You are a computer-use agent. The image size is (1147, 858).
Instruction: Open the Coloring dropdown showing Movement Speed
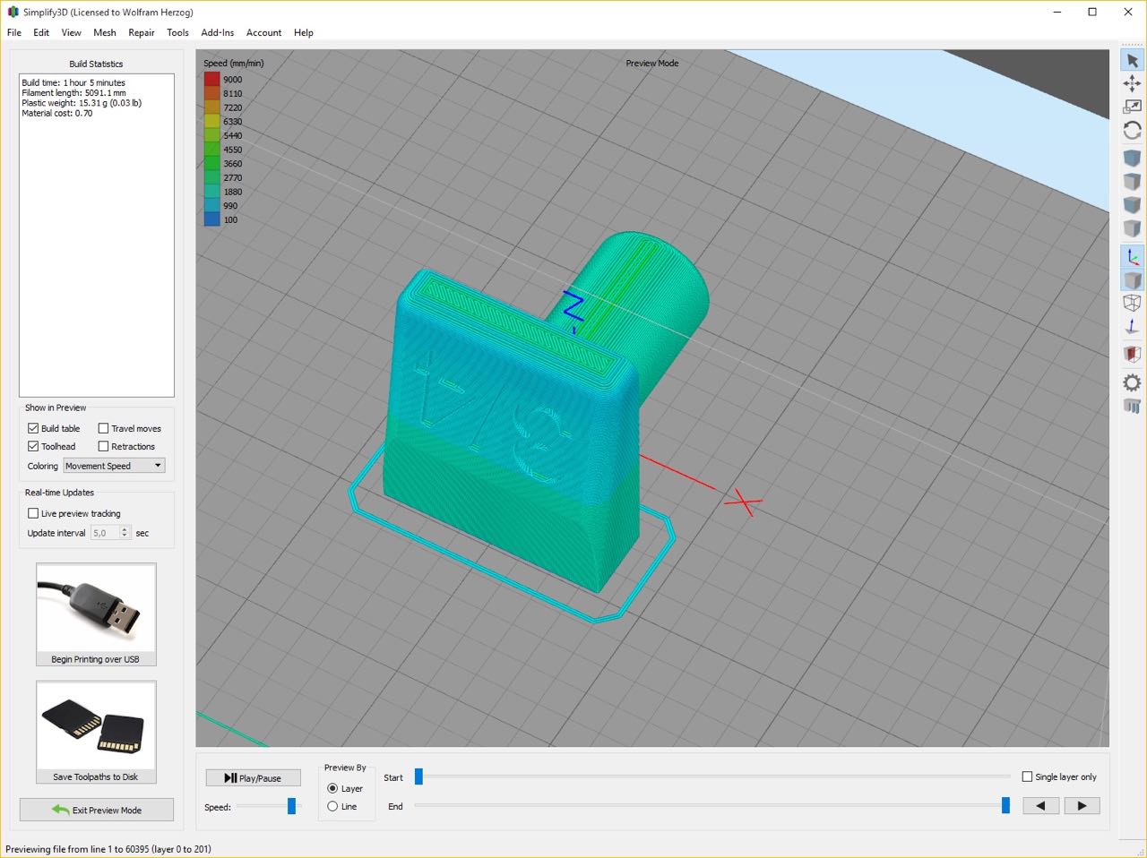114,466
